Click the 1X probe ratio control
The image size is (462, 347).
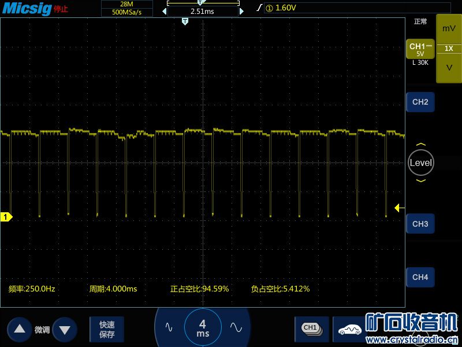click(x=449, y=49)
